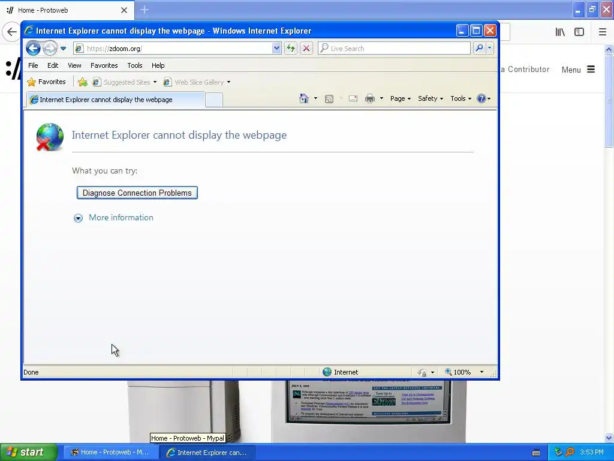614x461 pixels.
Task: Expand the More information section arrow
Action: pyautogui.click(x=79, y=218)
